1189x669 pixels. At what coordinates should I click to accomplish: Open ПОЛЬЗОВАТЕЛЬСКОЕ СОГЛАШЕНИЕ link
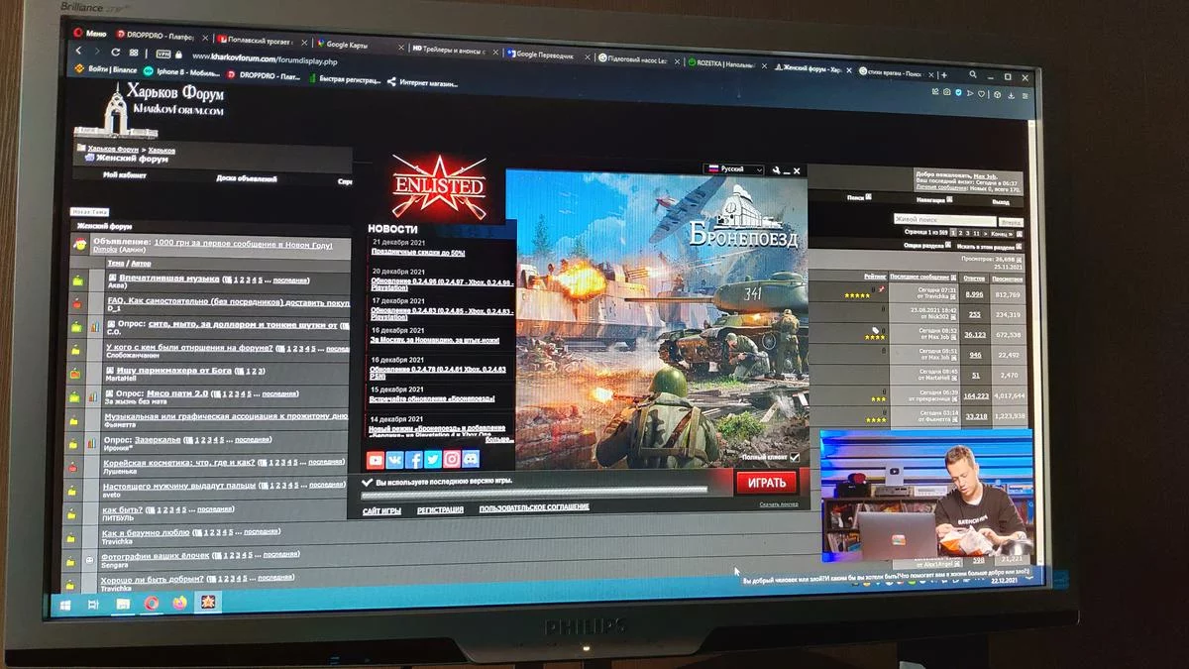(x=534, y=507)
